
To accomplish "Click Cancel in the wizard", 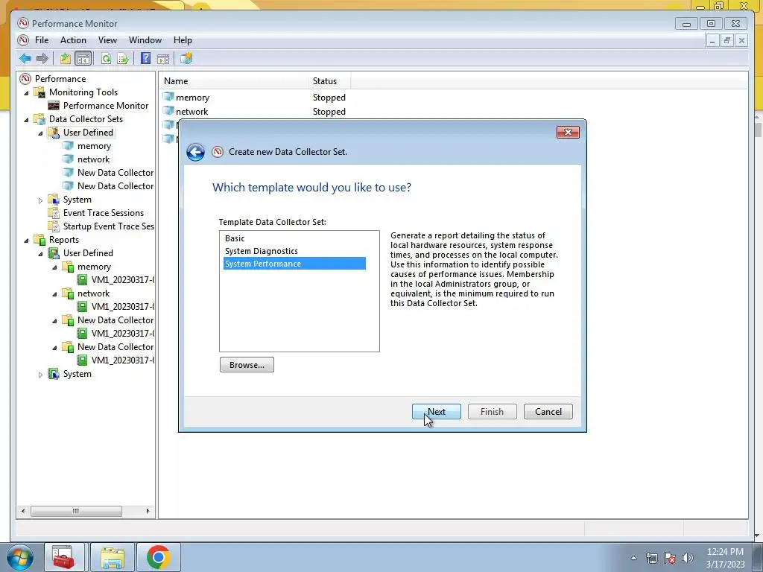I will pyautogui.click(x=548, y=411).
